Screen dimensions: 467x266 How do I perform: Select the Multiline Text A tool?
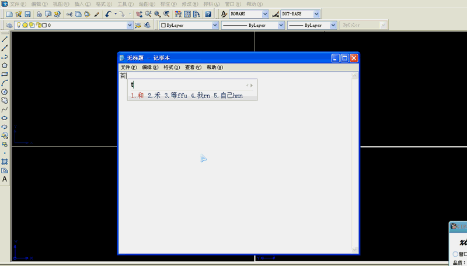5,180
